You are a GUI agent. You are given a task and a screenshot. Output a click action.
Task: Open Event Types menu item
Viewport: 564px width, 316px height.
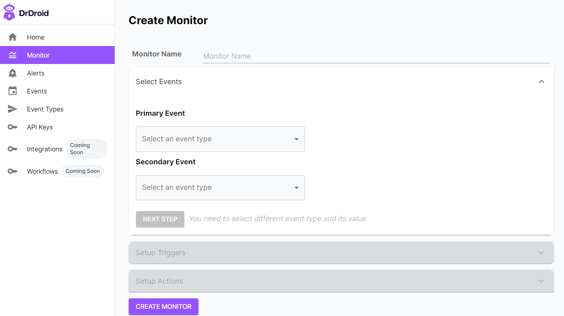point(45,109)
